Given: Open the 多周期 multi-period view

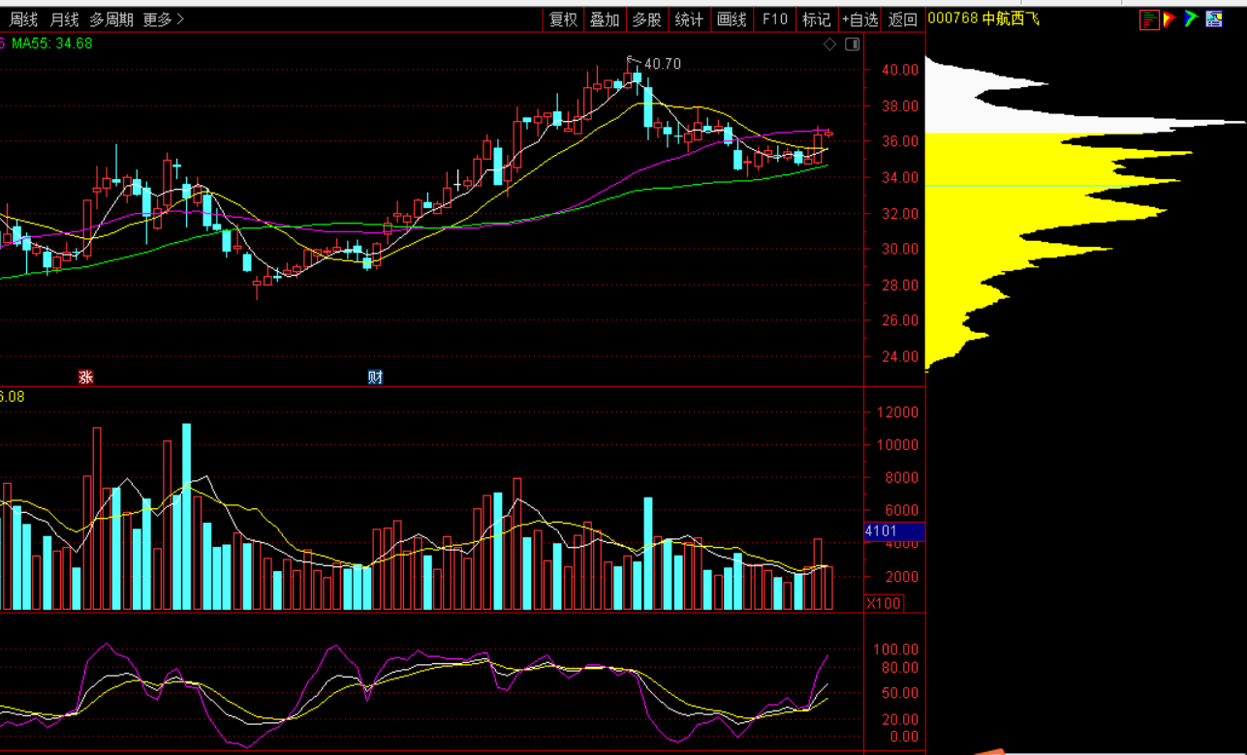Looking at the screenshot, I should tap(111, 19).
